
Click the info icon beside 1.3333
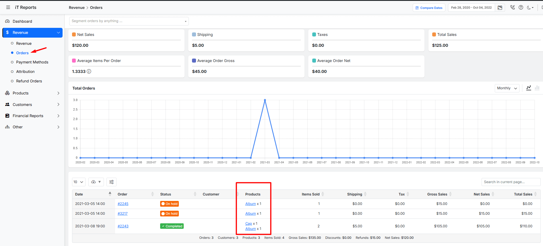click(x=89, y=71)
